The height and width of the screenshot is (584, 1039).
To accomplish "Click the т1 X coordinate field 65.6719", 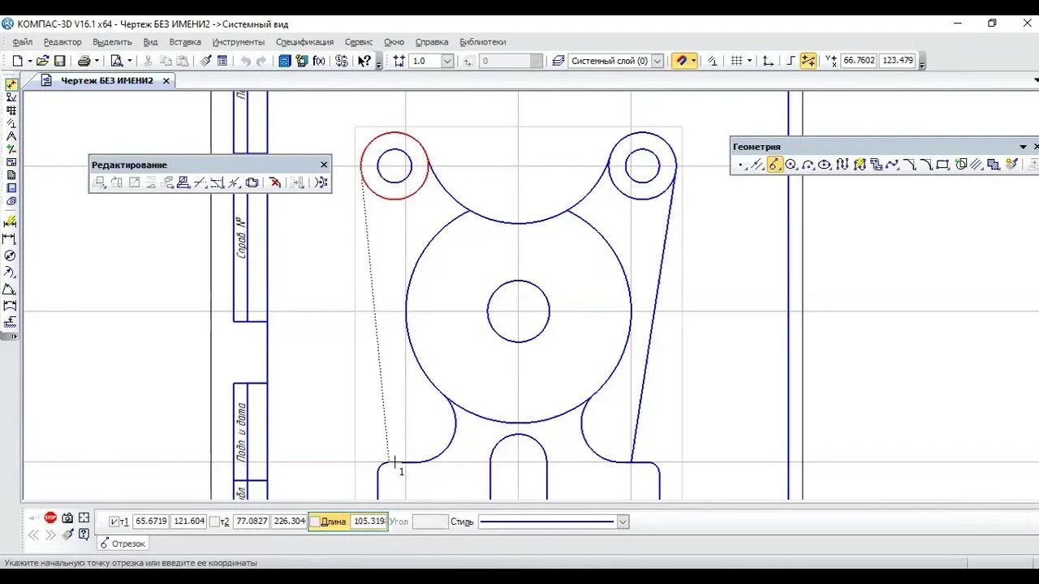I will tap(150, 522).
